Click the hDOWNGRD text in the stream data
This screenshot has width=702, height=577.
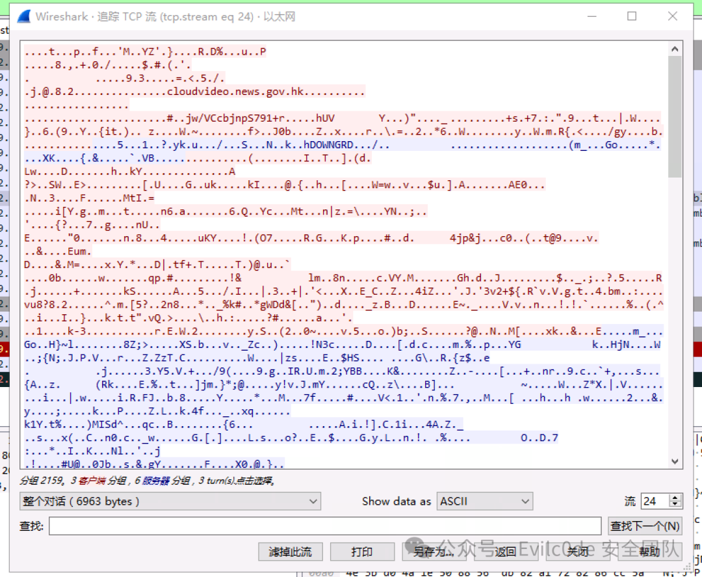(x=328, y=145)
